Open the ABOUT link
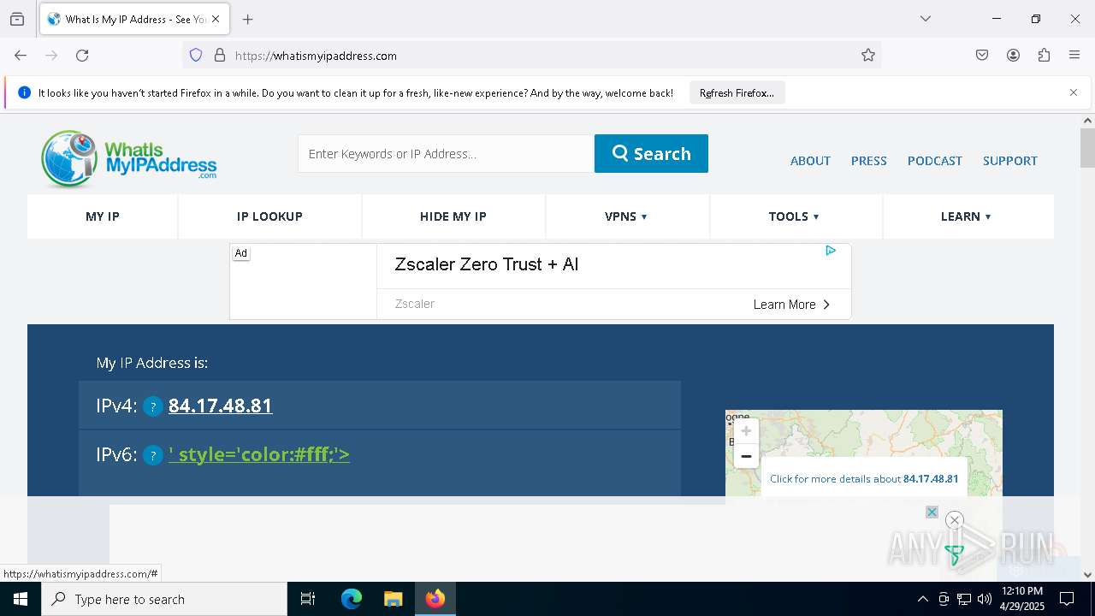 click(810, 161)
